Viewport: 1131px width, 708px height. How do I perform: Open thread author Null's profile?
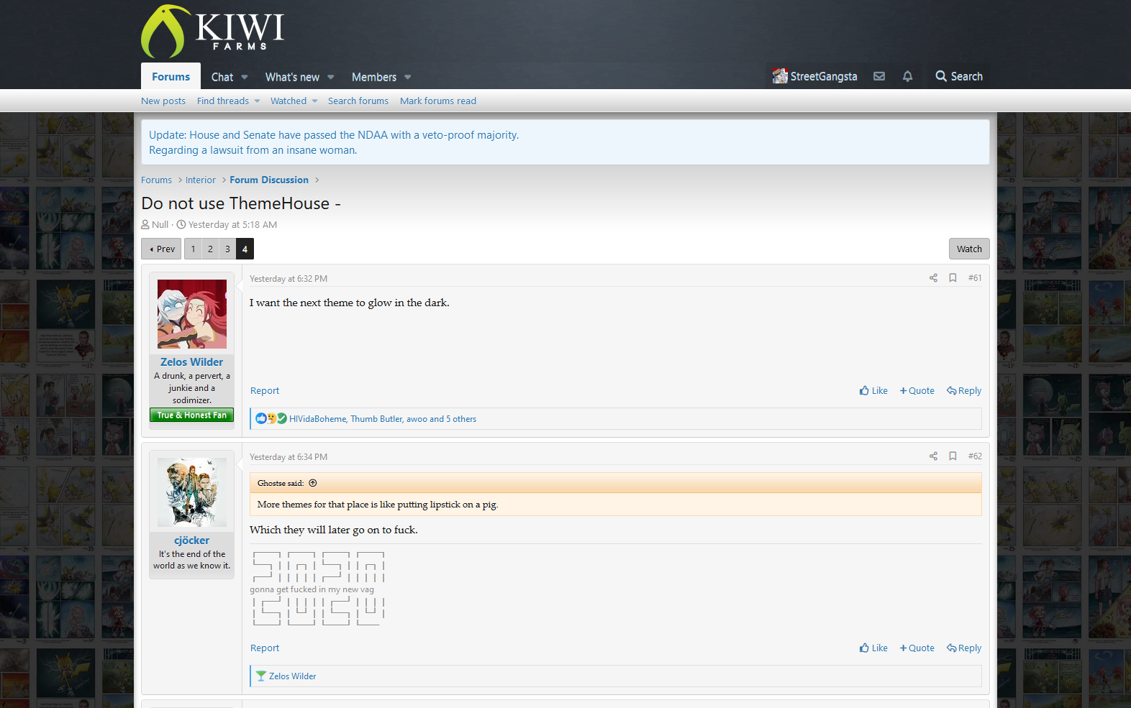(x=160, y=225)
